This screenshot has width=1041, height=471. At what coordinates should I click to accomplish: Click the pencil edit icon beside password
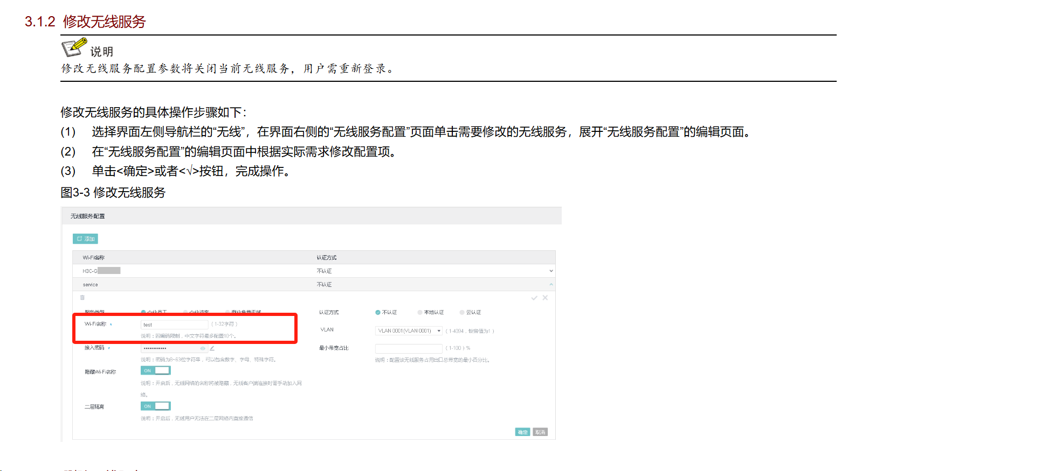[x=212, y=348]
